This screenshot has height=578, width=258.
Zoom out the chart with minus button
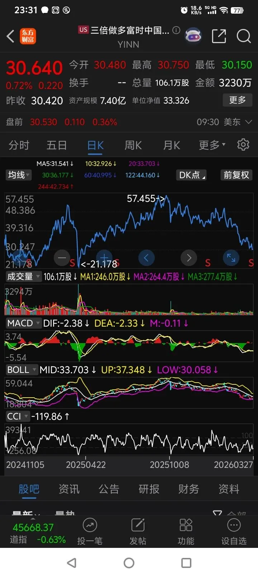click(x=62, y=257)
